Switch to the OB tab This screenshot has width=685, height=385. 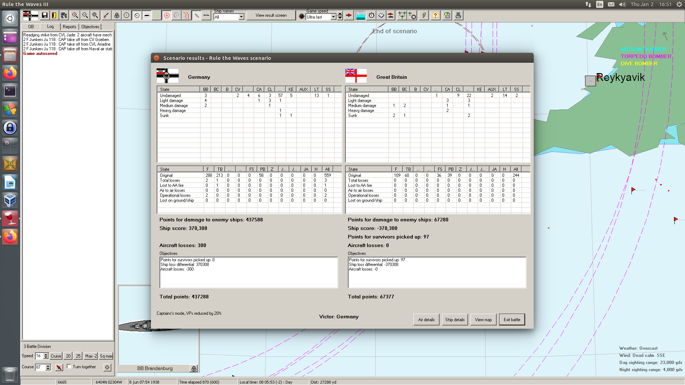[31, 27]
